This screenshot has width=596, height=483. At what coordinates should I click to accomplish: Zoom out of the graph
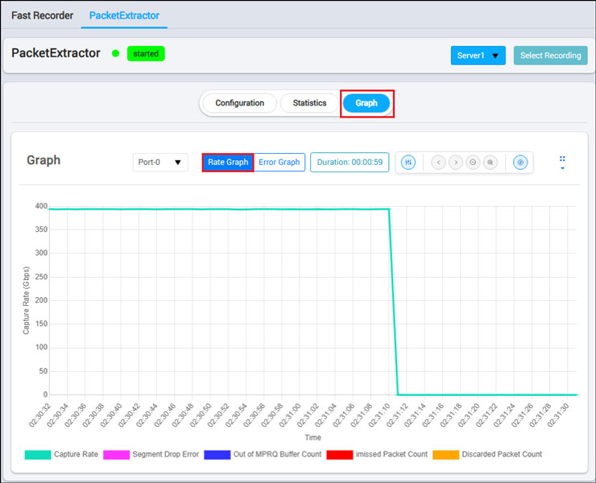[473, 163]
